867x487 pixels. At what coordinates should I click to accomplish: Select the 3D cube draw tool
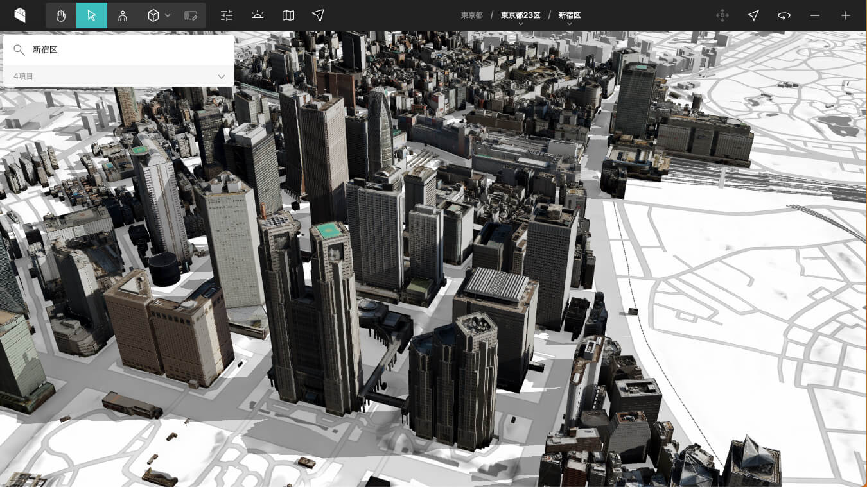point(153,15)
